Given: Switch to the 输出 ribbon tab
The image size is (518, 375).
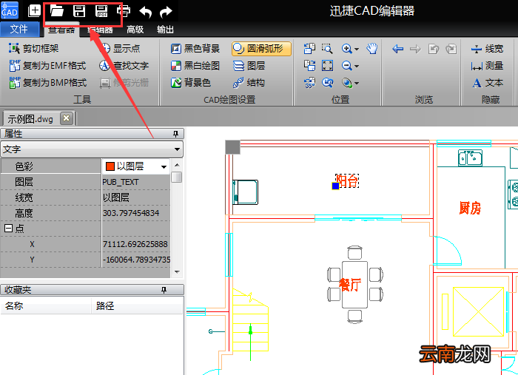Looking at the screenshot, I should point(165,30).
